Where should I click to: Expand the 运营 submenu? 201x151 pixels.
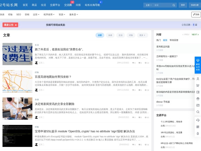(36, 14)
